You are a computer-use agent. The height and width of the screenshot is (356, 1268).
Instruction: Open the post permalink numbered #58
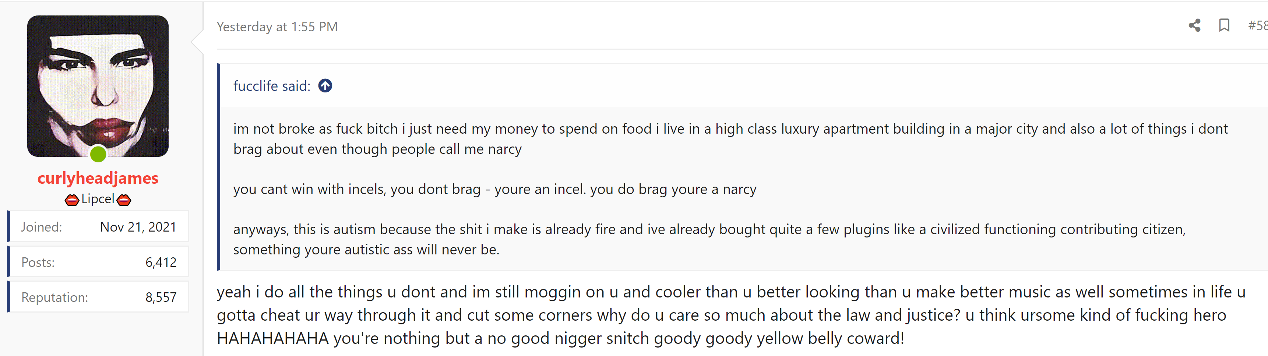click(1258, 26)
